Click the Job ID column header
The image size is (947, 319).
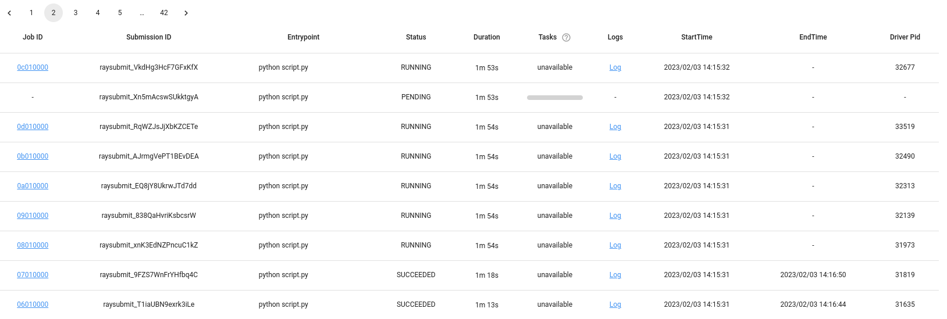33,37
